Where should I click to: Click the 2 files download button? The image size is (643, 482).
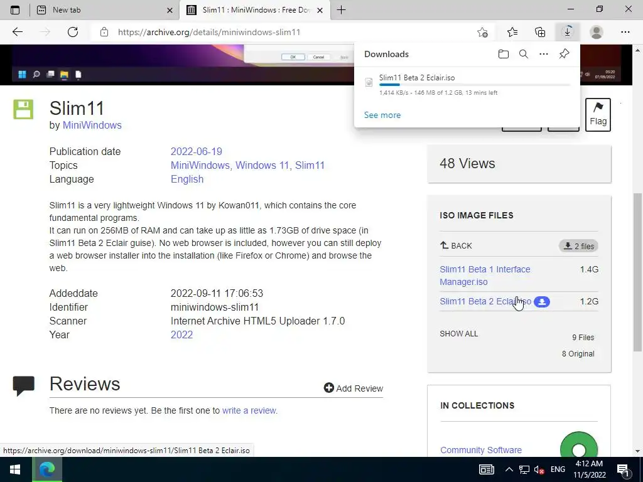(x=578, y=246)
